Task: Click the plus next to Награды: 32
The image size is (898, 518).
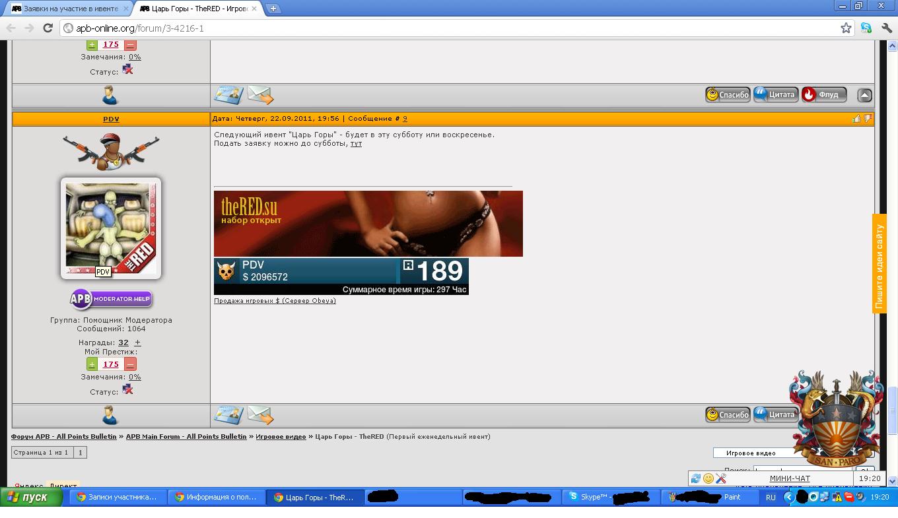Action: coord(137,342)
